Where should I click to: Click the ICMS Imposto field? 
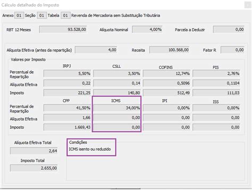click(x=117, y=127)
